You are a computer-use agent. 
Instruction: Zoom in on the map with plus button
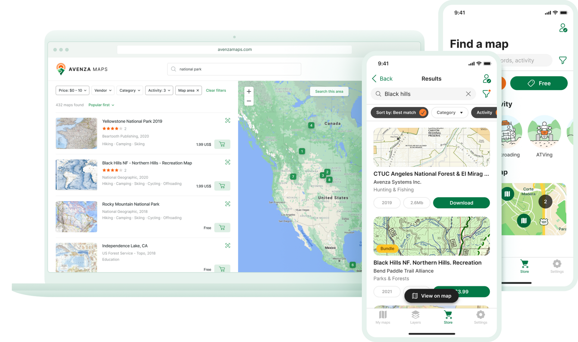pyautogui.click(x=249, y=91)
